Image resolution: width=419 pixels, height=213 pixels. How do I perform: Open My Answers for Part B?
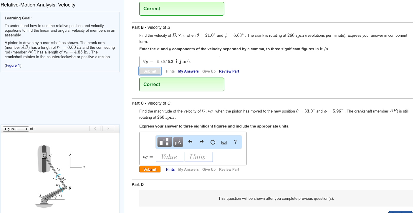point(188,71)
